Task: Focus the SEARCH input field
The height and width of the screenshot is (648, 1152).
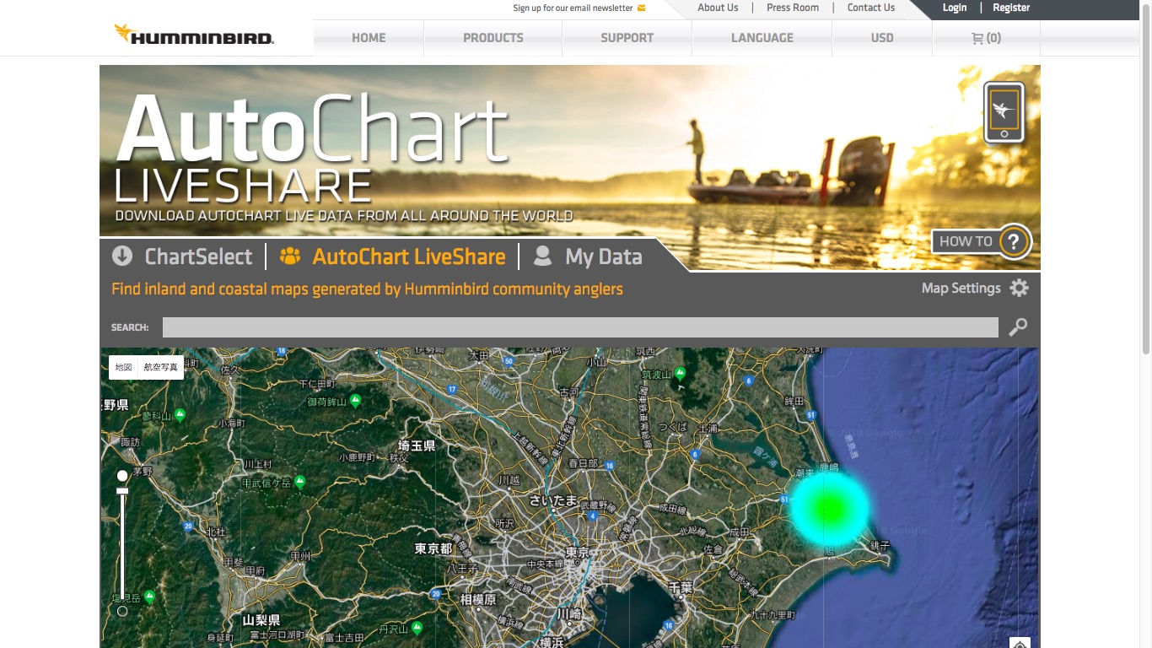Action: pyautogui.click(x=580, y=327)
